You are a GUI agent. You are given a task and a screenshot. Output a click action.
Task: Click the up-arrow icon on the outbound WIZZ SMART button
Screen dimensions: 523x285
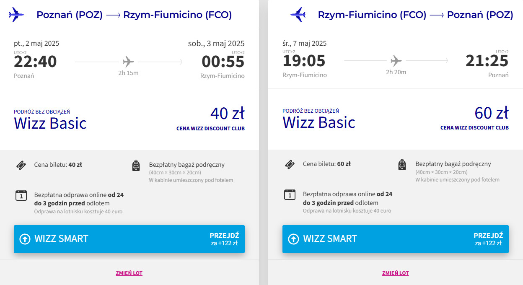[x=25, y=239]
